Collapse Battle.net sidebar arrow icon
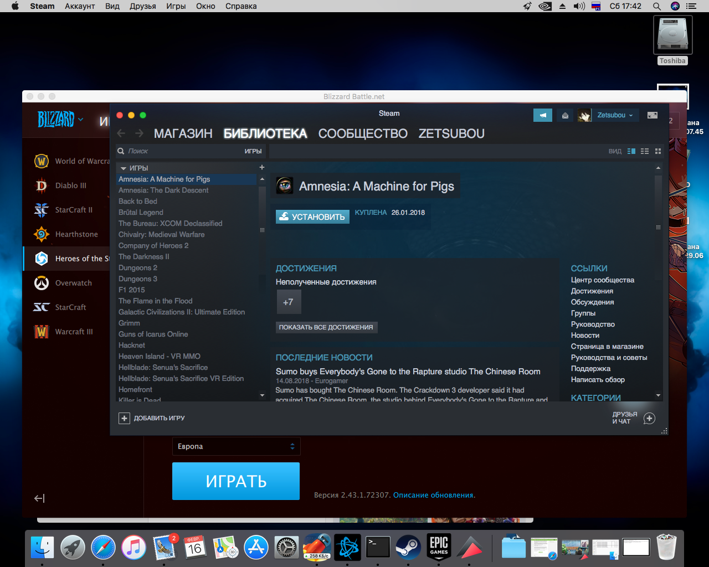The height and width of the screenshot is (567, 709). tap(39, 498)
